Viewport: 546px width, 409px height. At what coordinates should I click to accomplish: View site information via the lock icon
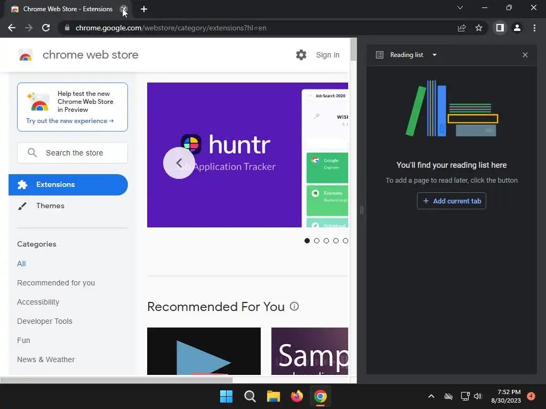[x=67, y=28]
